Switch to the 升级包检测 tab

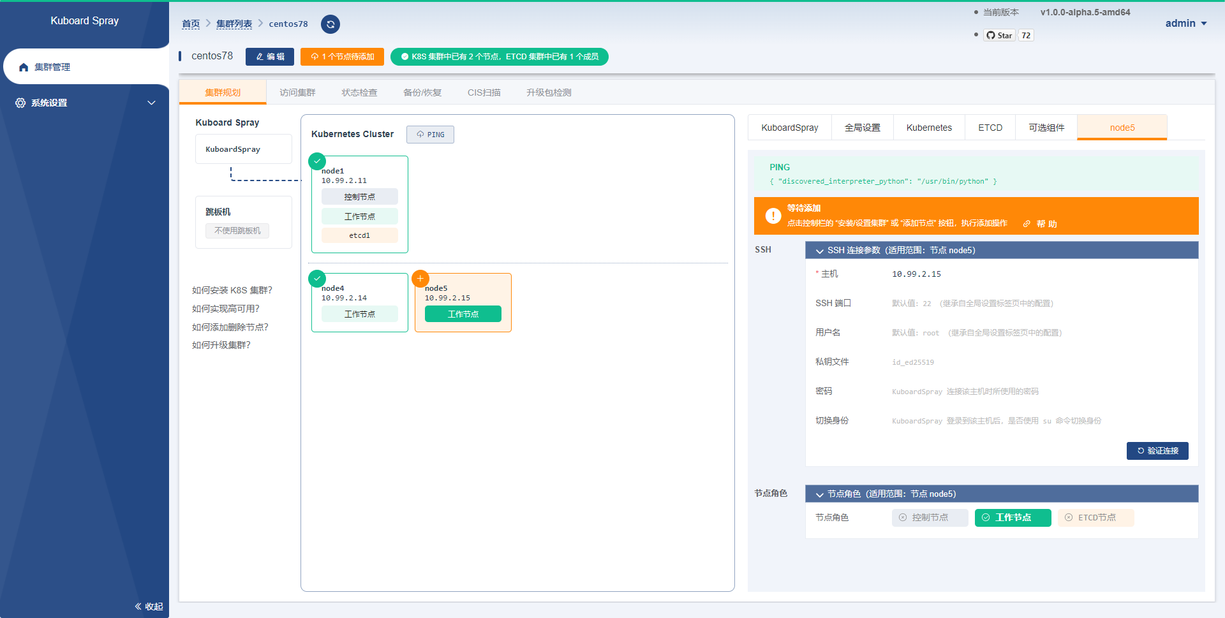549,92
